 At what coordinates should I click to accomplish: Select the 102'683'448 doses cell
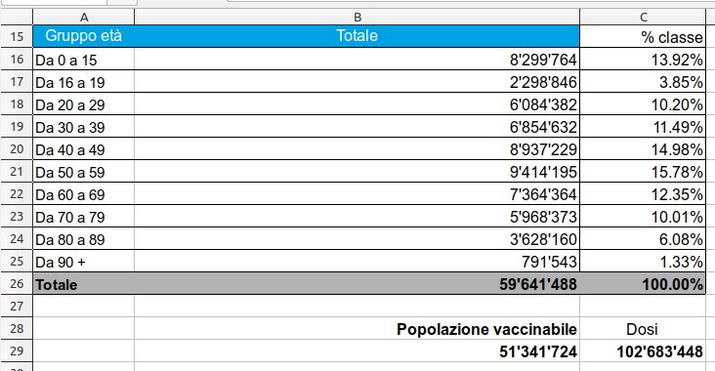click(643, 350)
